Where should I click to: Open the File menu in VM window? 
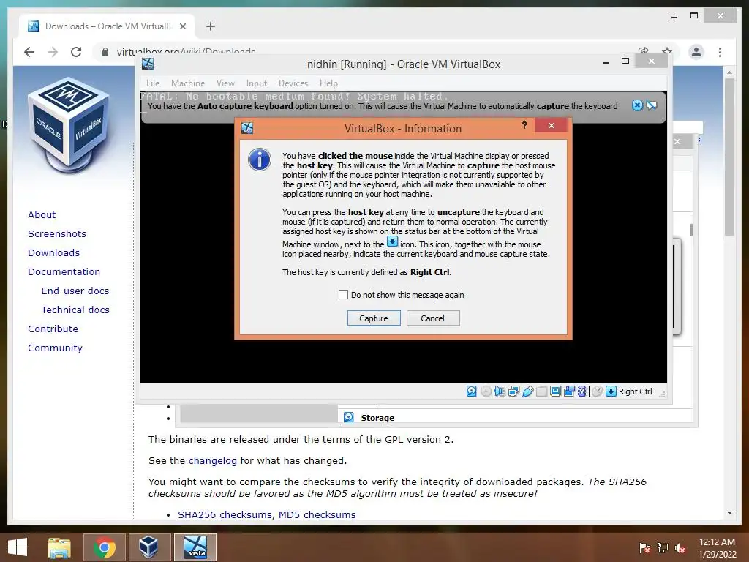point(153,83)
